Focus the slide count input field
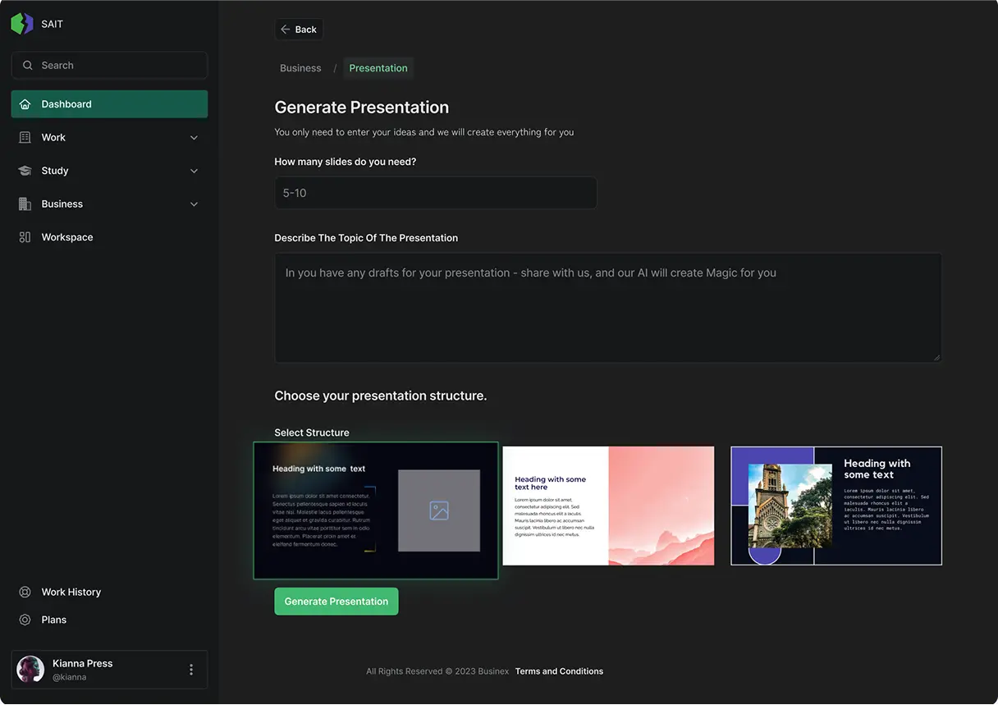This screenshot has width=998, height=705. point(435,193)
